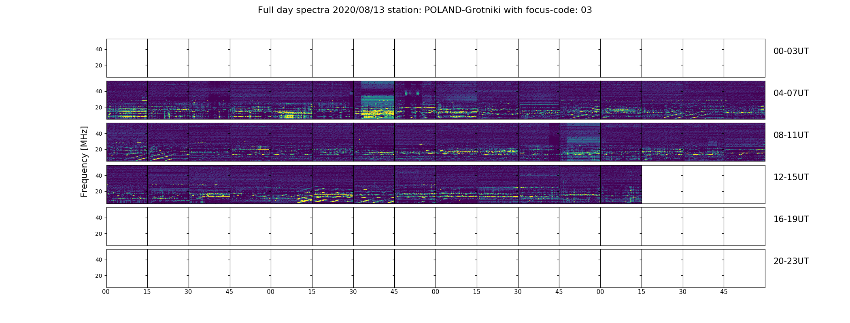Image resolution: width=850 pixels, height=323 pixels.
Task: Click the '20' tick of the 12-15UT row
Action: click(99, 191)
